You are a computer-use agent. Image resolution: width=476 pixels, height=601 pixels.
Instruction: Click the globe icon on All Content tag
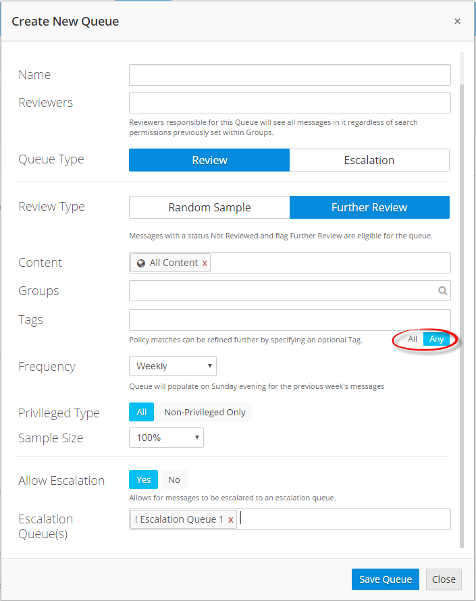140,262
